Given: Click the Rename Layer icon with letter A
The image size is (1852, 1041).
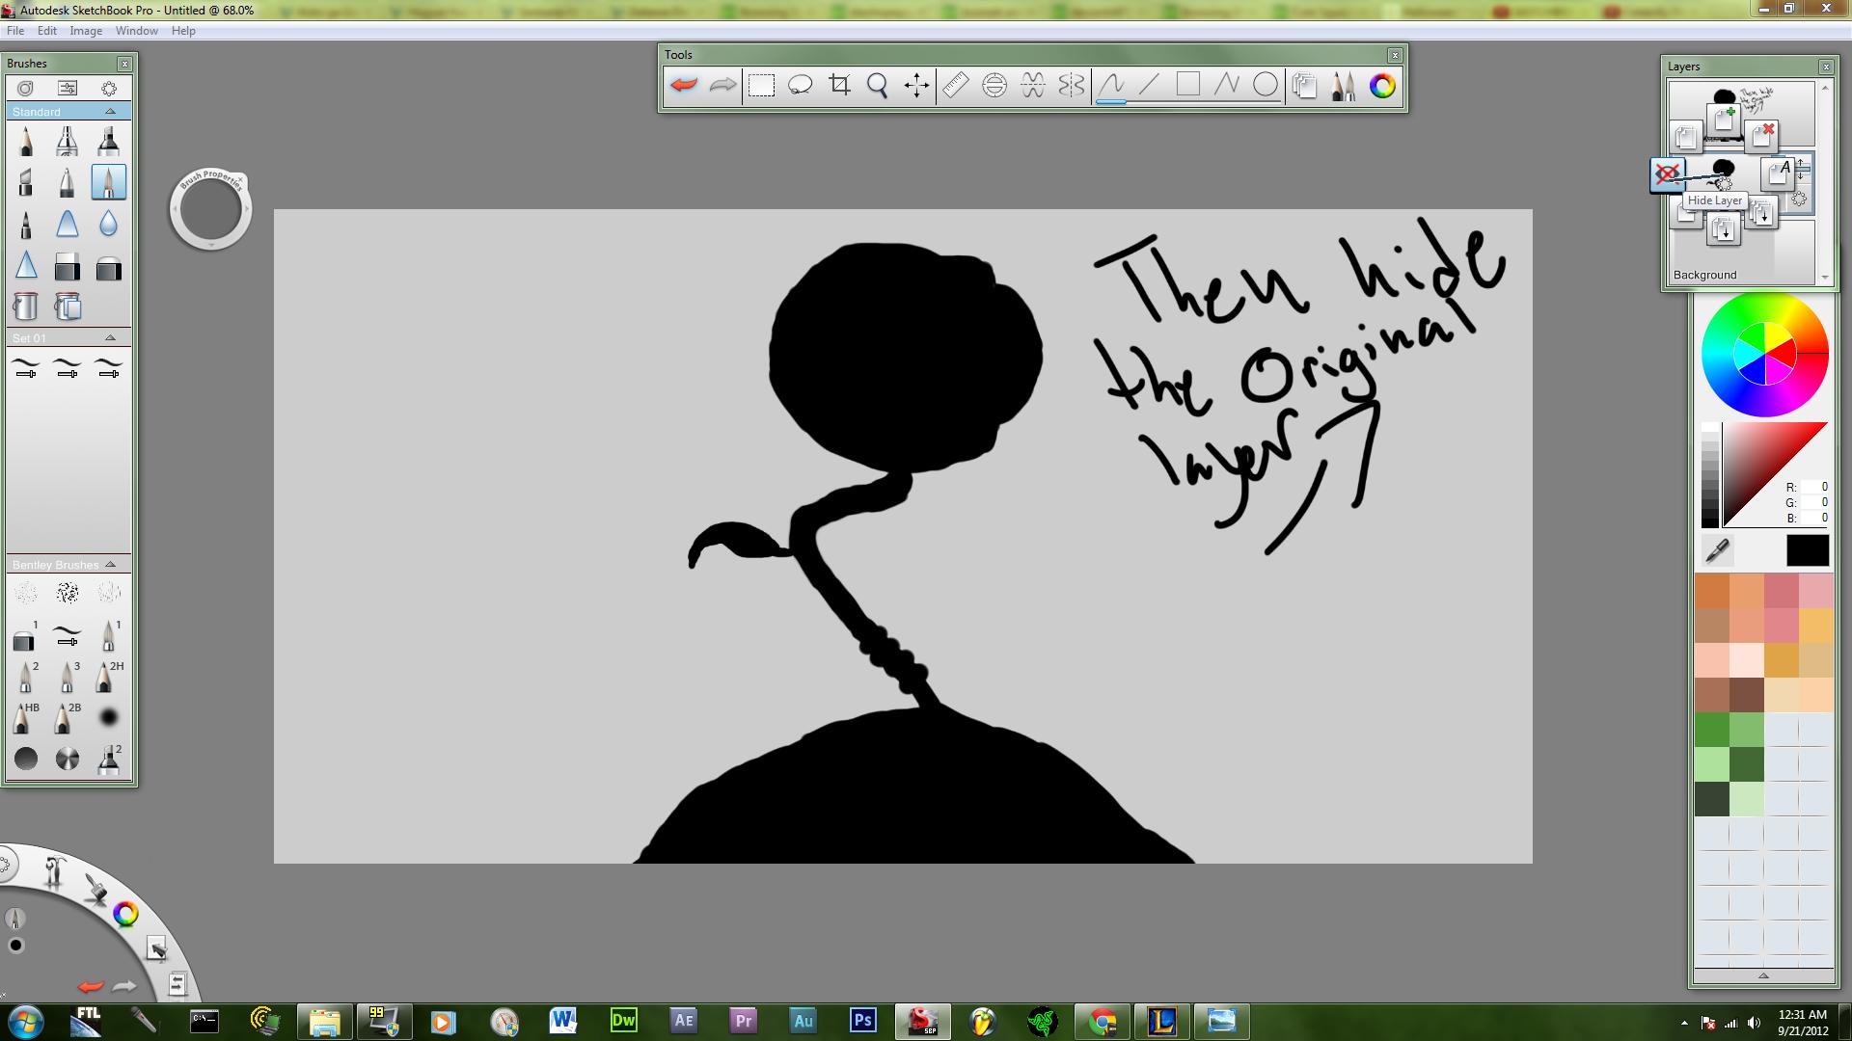Looking at the screenshot, I should point(1777,173).
